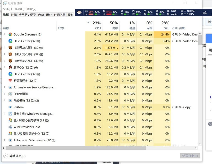Switch to the 详细信息 tab
This screenshot has height=164, width=212.
[x=60, y=15]
